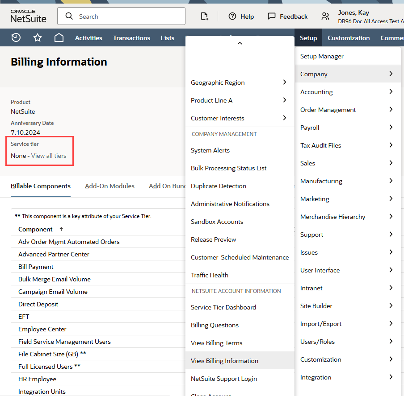Open Duplicate Detection
Viewport: 404px width, 396px height.
pos(240,186)
